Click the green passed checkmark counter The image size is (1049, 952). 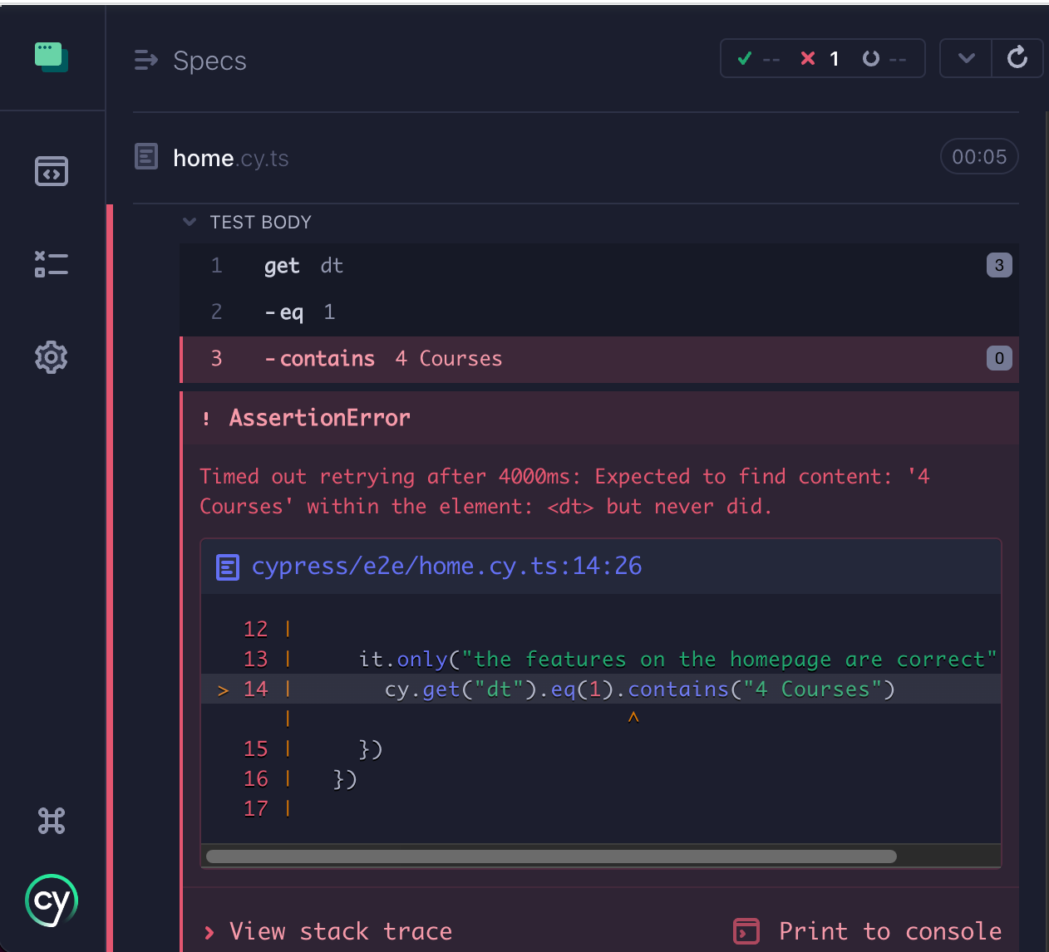click(x=756, y=58)
